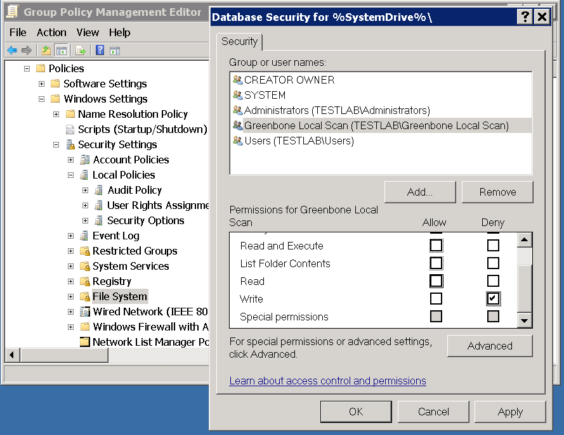Collapse the Local Policies node
The height and width of the screenshot is (435, 564).
[x=70, y=175]
